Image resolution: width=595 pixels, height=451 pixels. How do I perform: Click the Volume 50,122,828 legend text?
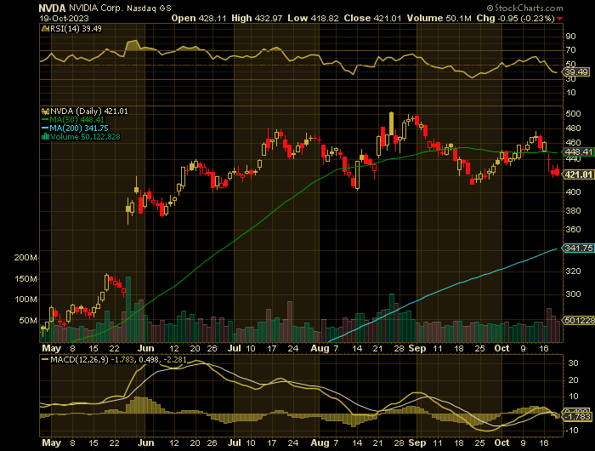click(x=85, y=137)
